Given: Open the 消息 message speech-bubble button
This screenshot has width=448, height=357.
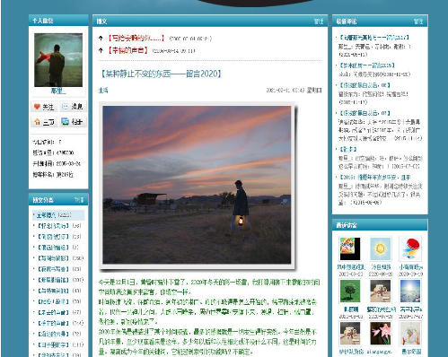Looking at the screenshot, I should point(73,107).
